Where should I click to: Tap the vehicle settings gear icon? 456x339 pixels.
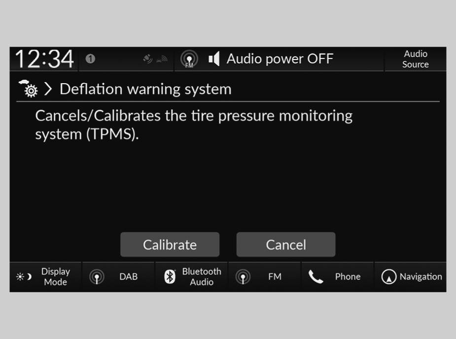coord(29,89)
